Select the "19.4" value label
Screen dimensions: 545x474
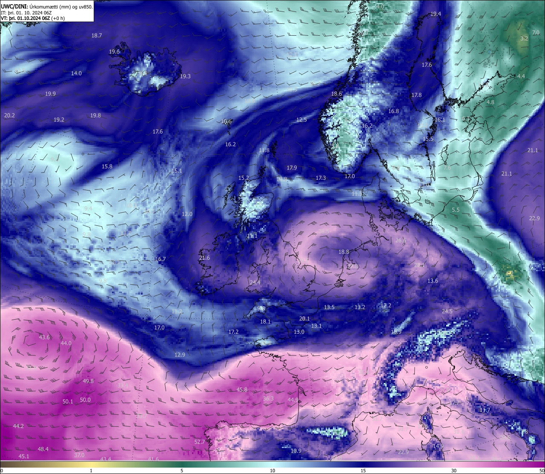436,14
